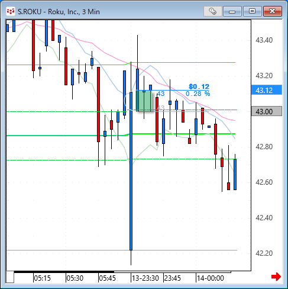Screen dimensions: 288x289
Task: Click the gray 43.00 price marker
Action: point(267,111)
